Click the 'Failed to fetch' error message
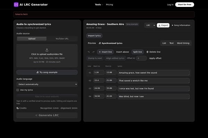208x138 pixels. click(21, 14)
